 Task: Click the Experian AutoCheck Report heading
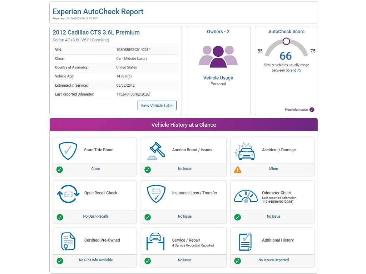(98, 11)
